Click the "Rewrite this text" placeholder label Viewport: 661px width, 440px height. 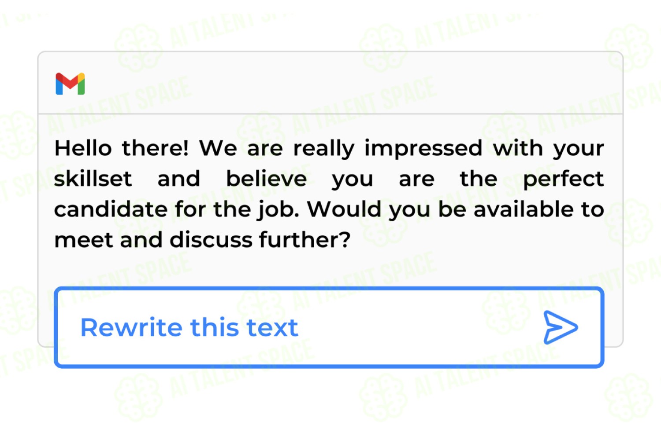click(x=189, y=327)
